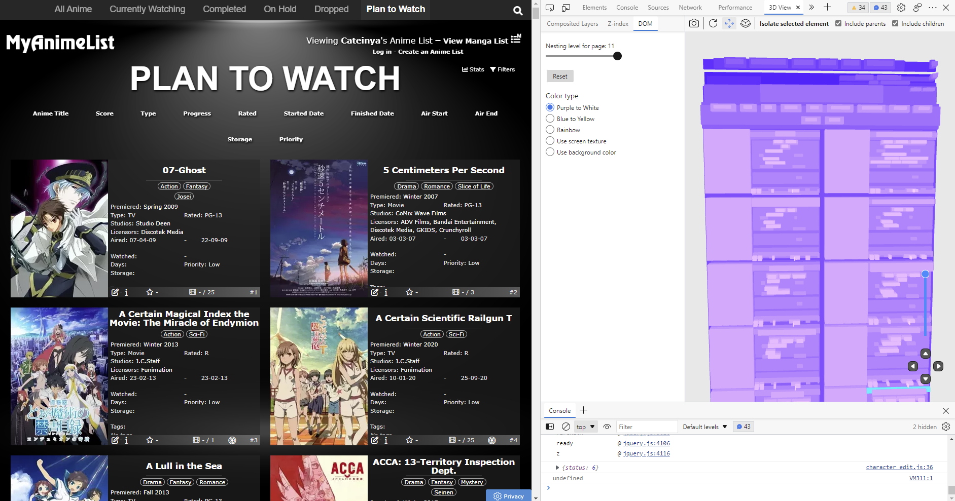955x501 pixels.
Task: Open the top frame context dropdown
Action: 584,427
